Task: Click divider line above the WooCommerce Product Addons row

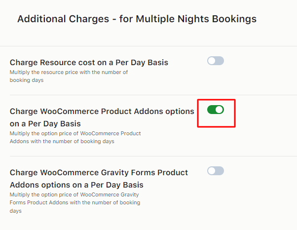Action: click(x=148, y=95)
